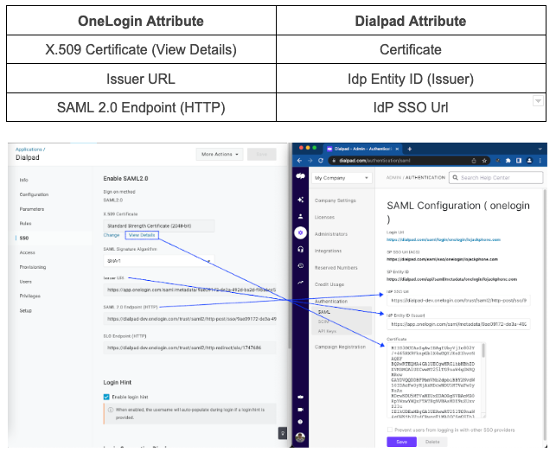Image resolution: width=556 pixels, height=452 pixels.
Task: Open the More Actions dropdown in OneLogin
Action: pos(220,154)
